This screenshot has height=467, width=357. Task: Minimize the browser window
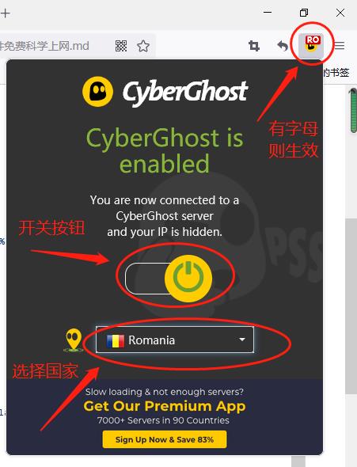[268, 13]
